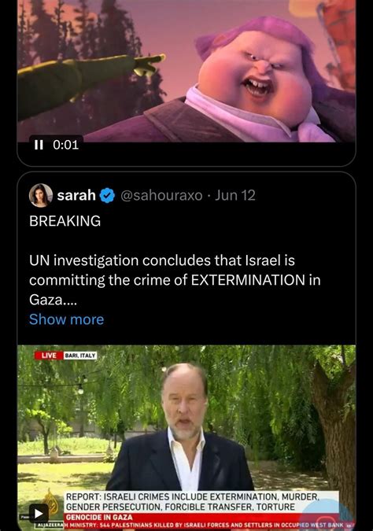
Task: Click the UN investigation tweet body text
Action: 175,280
